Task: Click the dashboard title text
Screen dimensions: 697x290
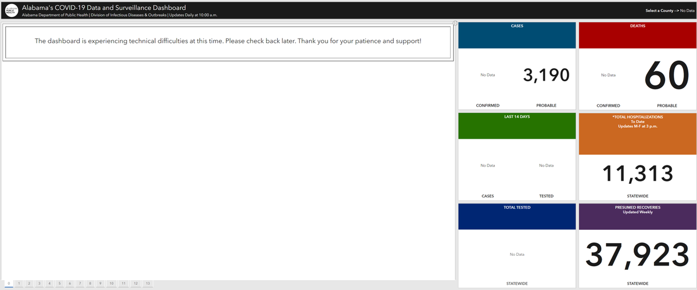Action: (104, 7)
